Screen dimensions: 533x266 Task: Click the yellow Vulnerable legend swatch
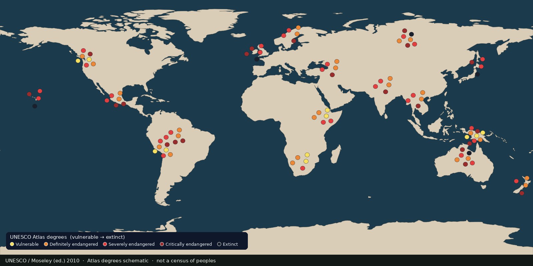[12, 244]
